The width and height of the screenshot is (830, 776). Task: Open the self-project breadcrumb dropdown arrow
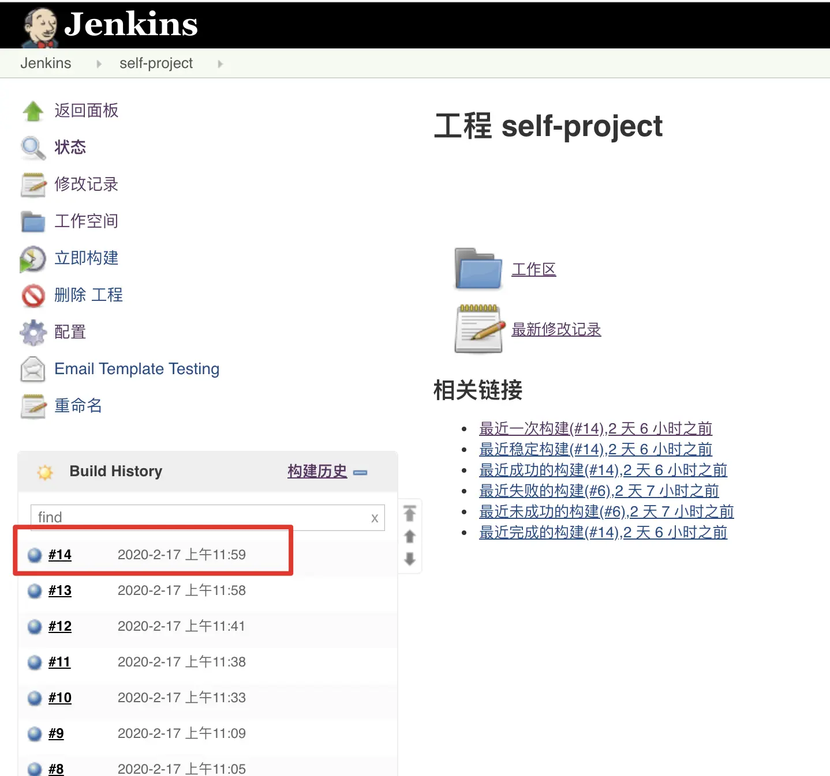click(220, 64)
